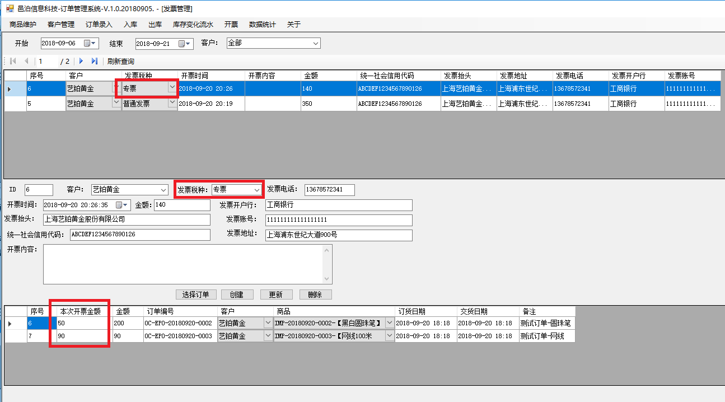Click order number OC-EPO-20180920-0003 cell
725x402 pixels.
[x=180, y=336]
